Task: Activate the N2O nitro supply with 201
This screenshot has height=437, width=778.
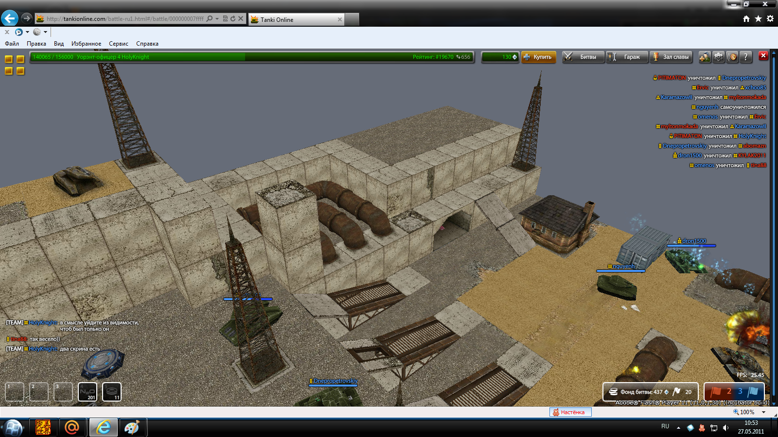Action: click(88, 392)
